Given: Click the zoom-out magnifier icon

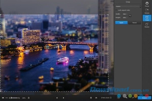Looking at the screenshot, I should click(x=9, y=98).
